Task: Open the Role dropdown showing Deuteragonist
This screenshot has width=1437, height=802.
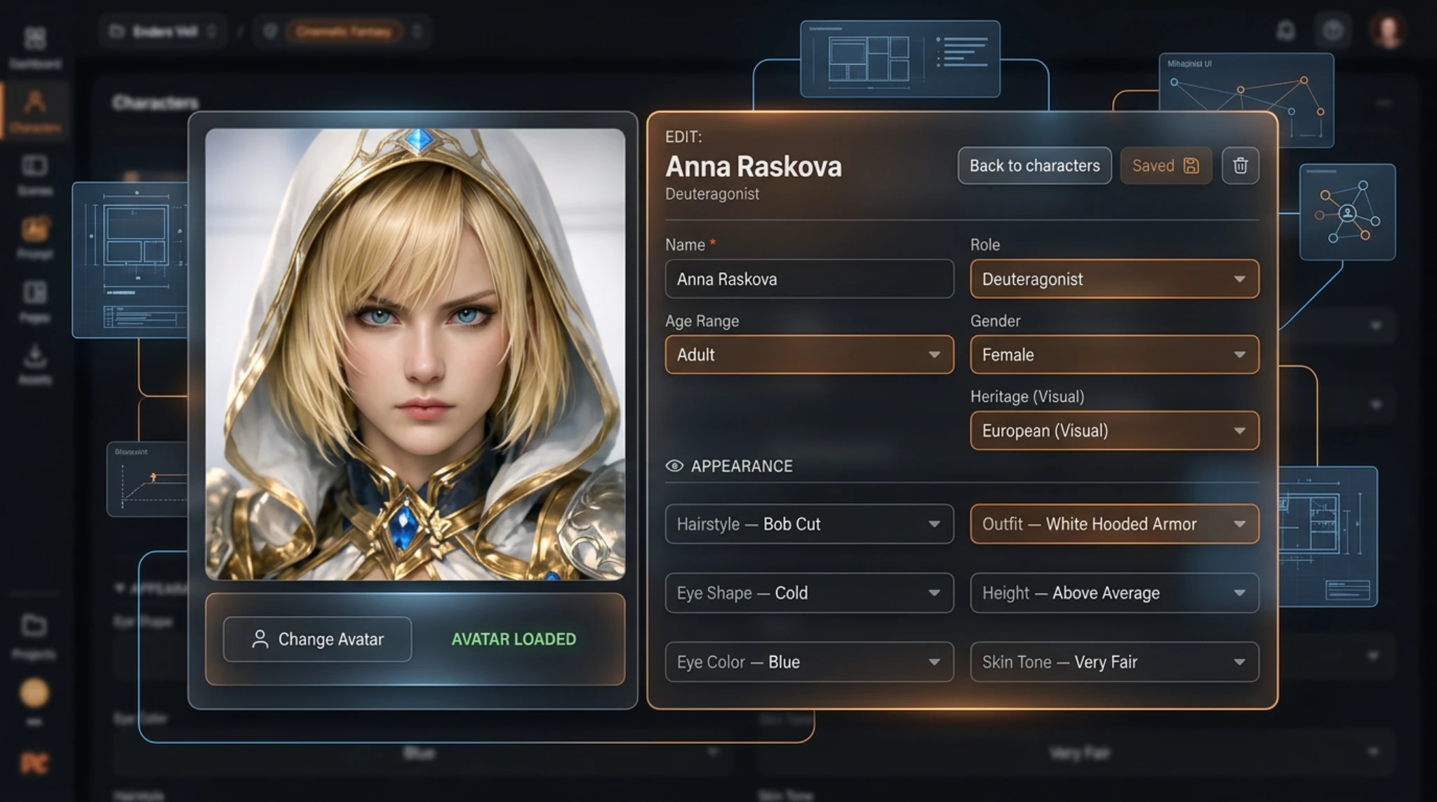Action: tap(1114, 279)
